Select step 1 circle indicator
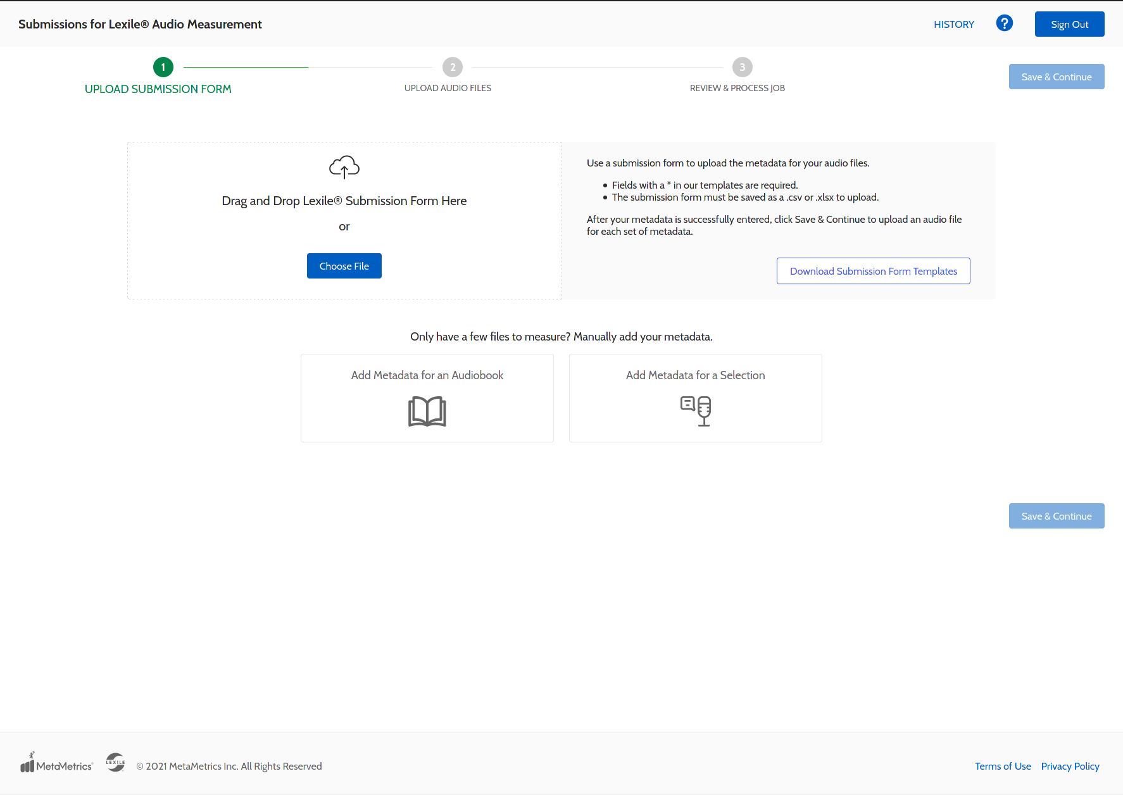The width and height of the screenshot is (1123, 795). [163, 67]
